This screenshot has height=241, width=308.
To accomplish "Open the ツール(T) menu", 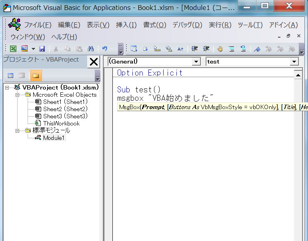I will click(x=250, y=25).
